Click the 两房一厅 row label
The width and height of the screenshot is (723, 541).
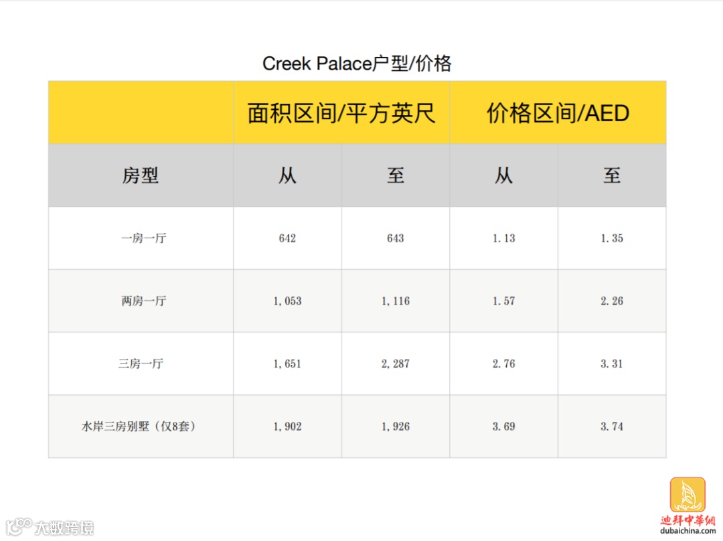point(143,301)
